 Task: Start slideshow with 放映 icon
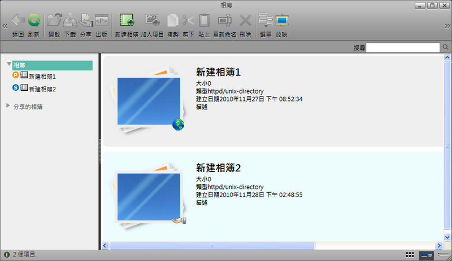click(281, 21)
